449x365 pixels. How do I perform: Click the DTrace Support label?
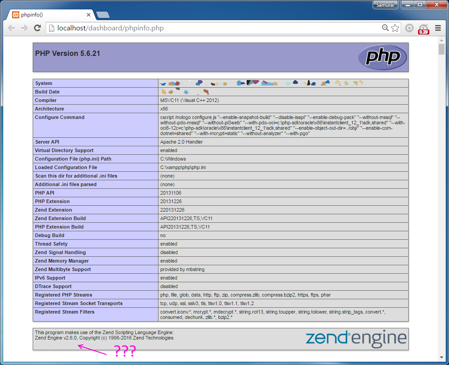point(53,287)
